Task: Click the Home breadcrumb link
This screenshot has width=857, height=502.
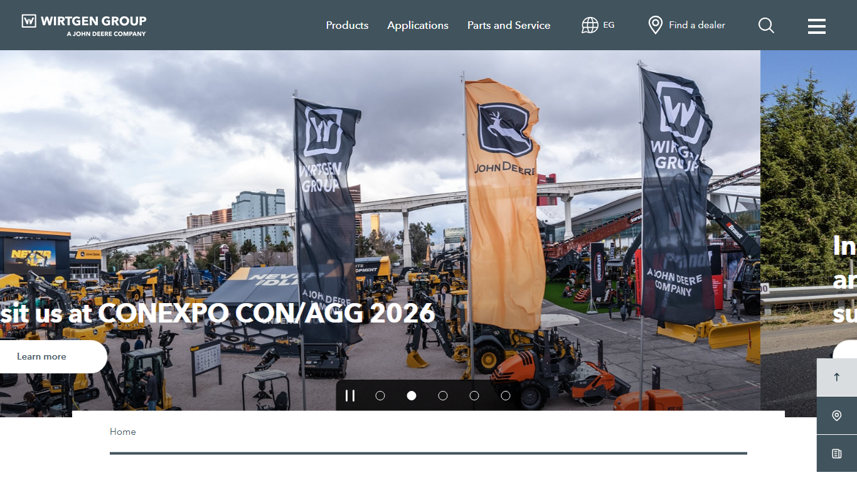Action: click(123, 432)
